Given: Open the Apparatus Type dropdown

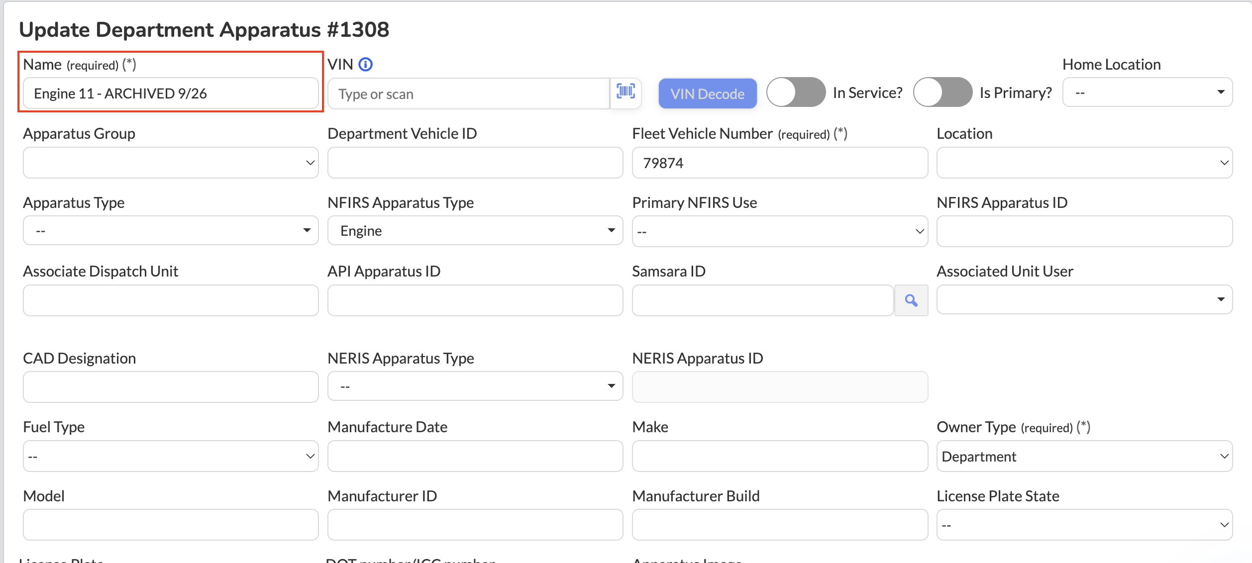Looking at the screenshot, I should coord(171,231).
